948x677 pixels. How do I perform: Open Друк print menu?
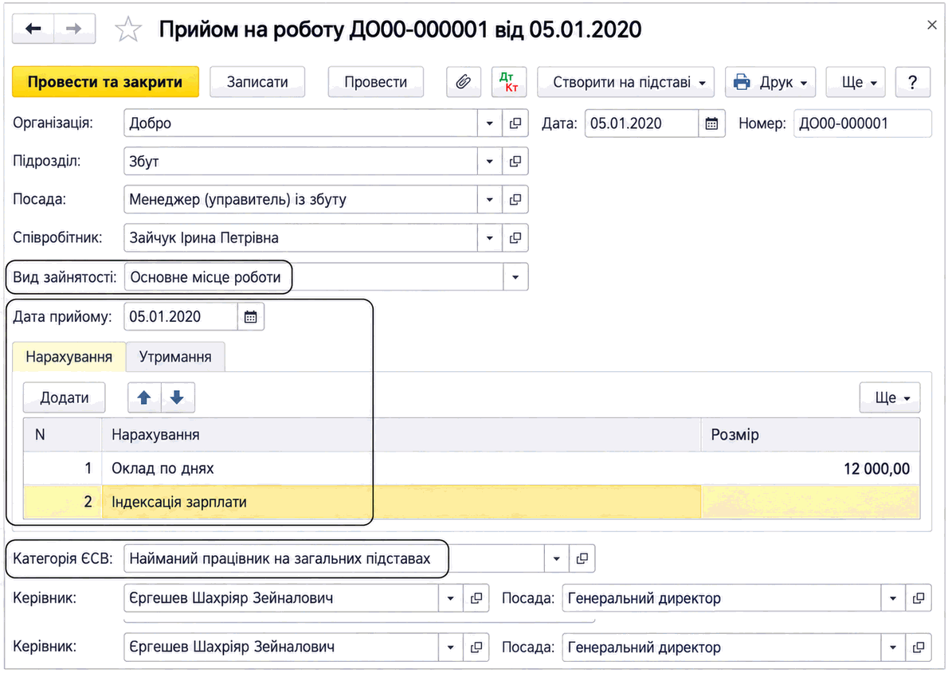click(x=770, y=81)
